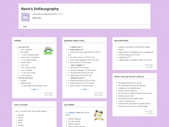Click the galactic battles 574-626 entry
Viewport: 169px width, 127px height.
[80, 86]
